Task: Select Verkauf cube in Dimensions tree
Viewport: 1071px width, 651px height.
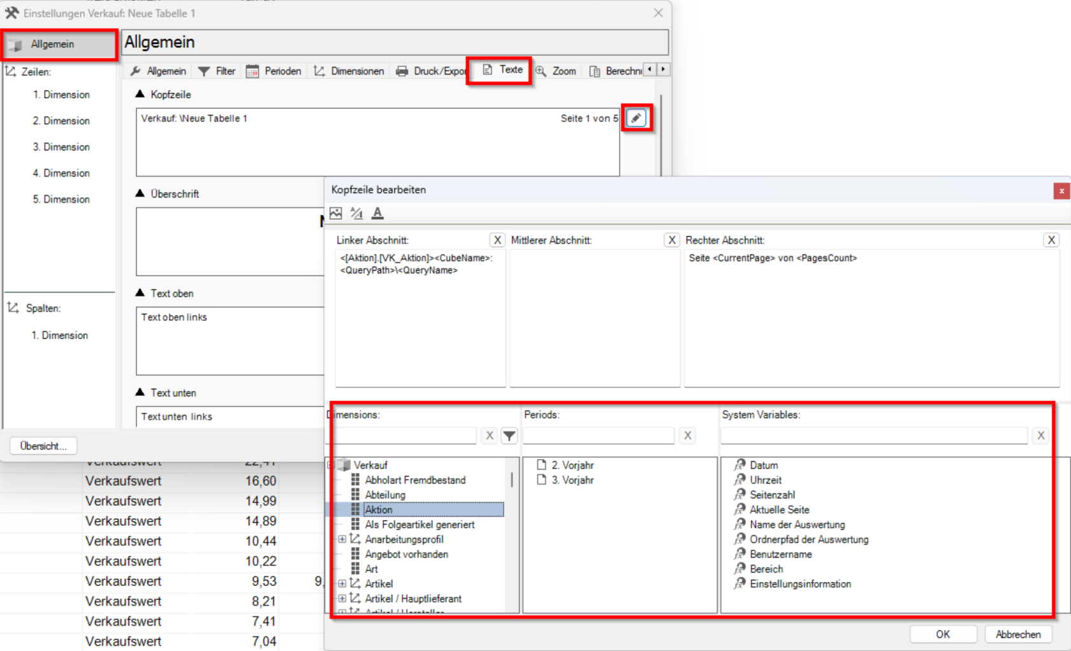Action: click(x=370, y=465)
